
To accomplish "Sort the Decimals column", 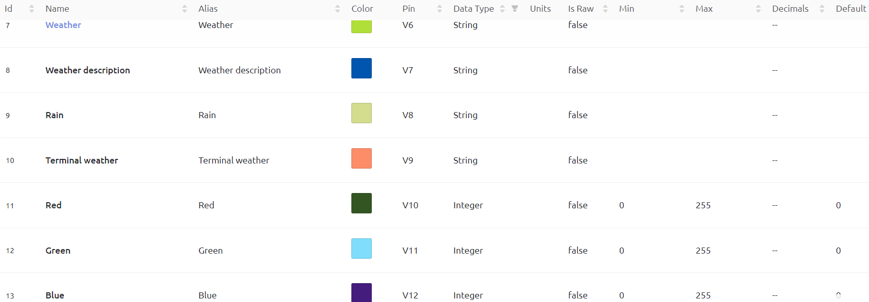I will (x=822, y=9).
